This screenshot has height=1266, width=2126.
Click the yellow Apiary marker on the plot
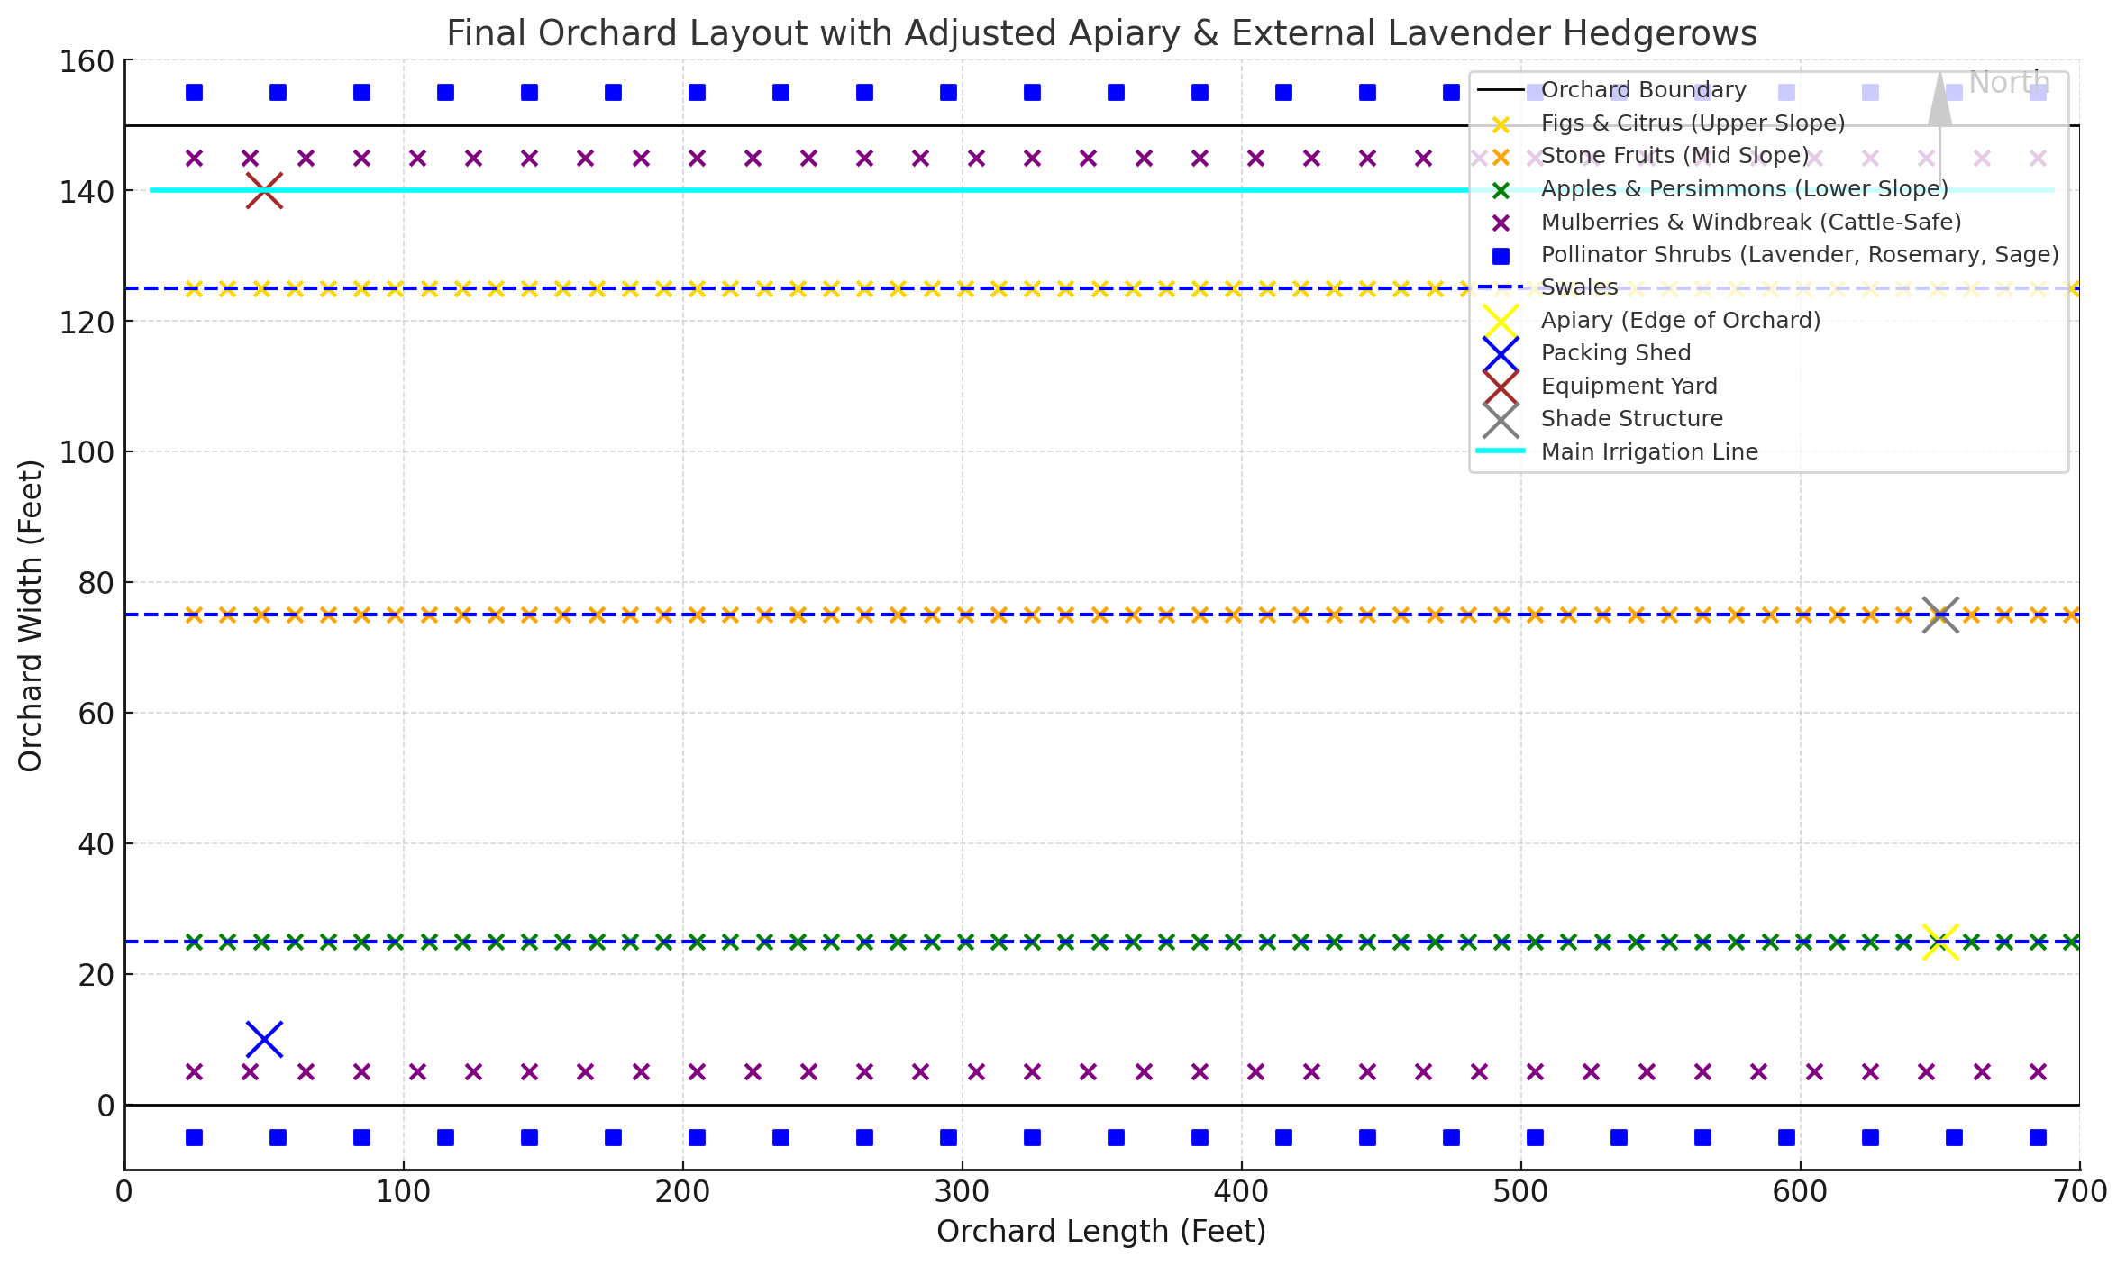coord(1940,942)
